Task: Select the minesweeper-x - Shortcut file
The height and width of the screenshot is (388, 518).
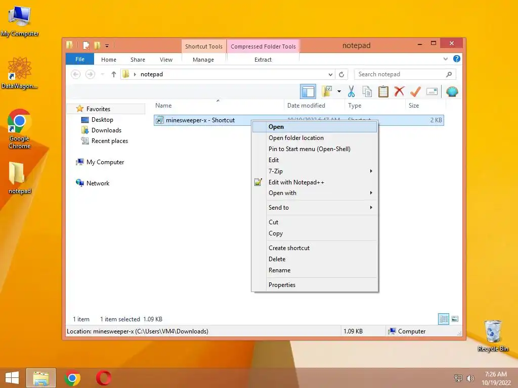Action: click(200, 120)
